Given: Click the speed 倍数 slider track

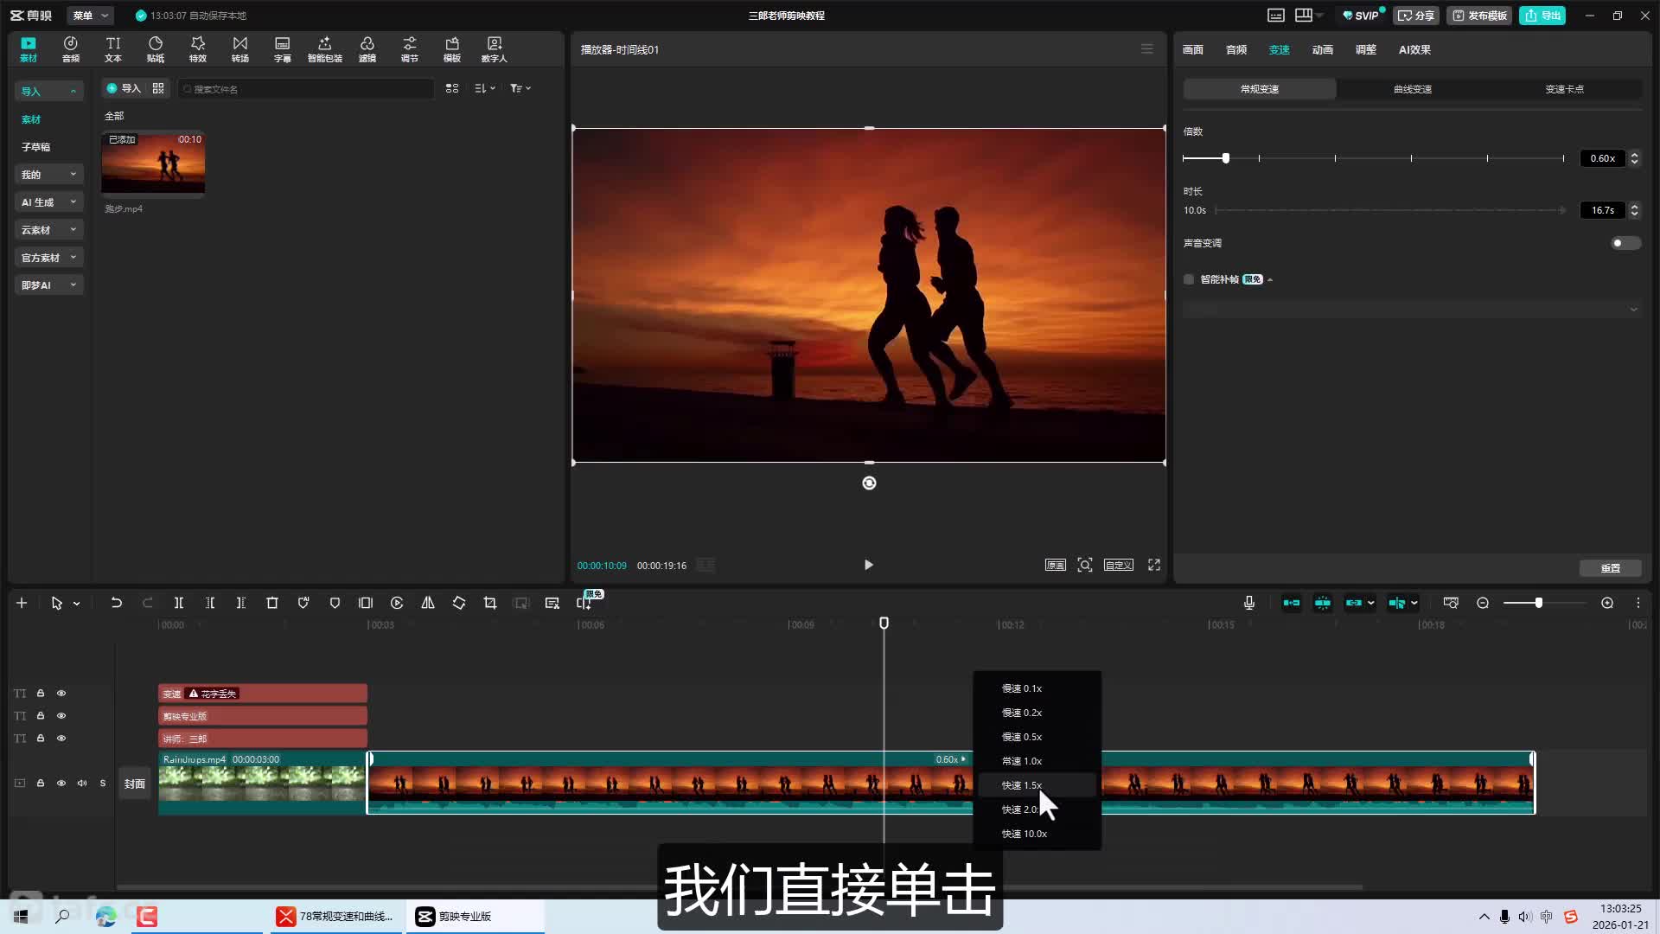Looking at the screenshot, I should pyautogui.click(x=1373, y=158).
